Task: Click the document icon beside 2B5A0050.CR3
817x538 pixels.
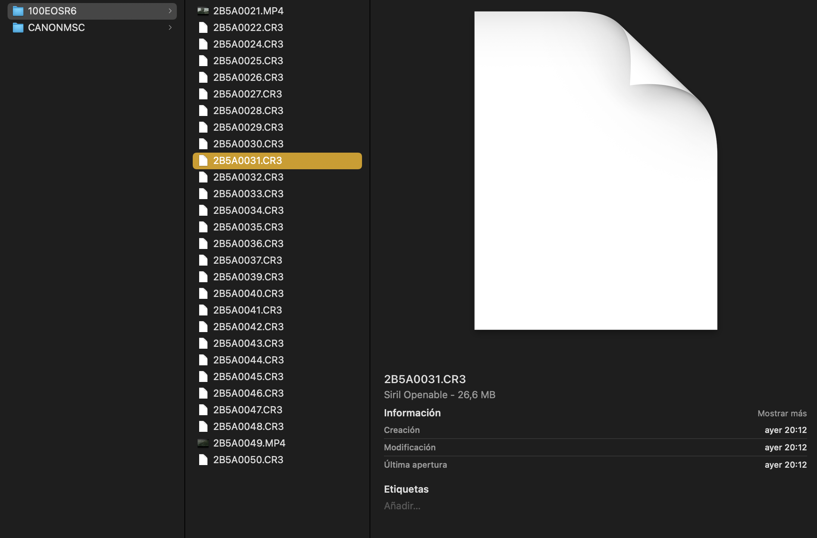Action: (203, 460)
